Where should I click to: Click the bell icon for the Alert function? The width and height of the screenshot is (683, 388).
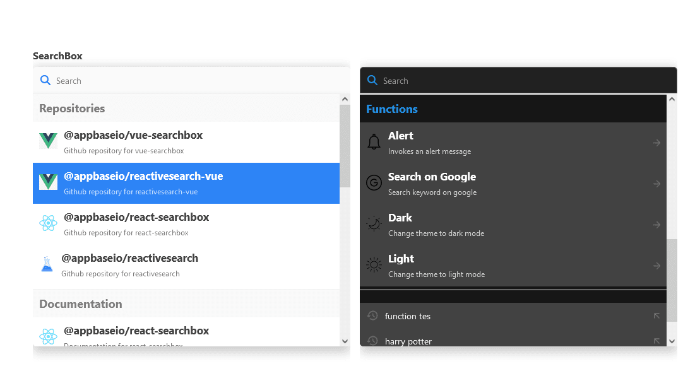(374, 142)
